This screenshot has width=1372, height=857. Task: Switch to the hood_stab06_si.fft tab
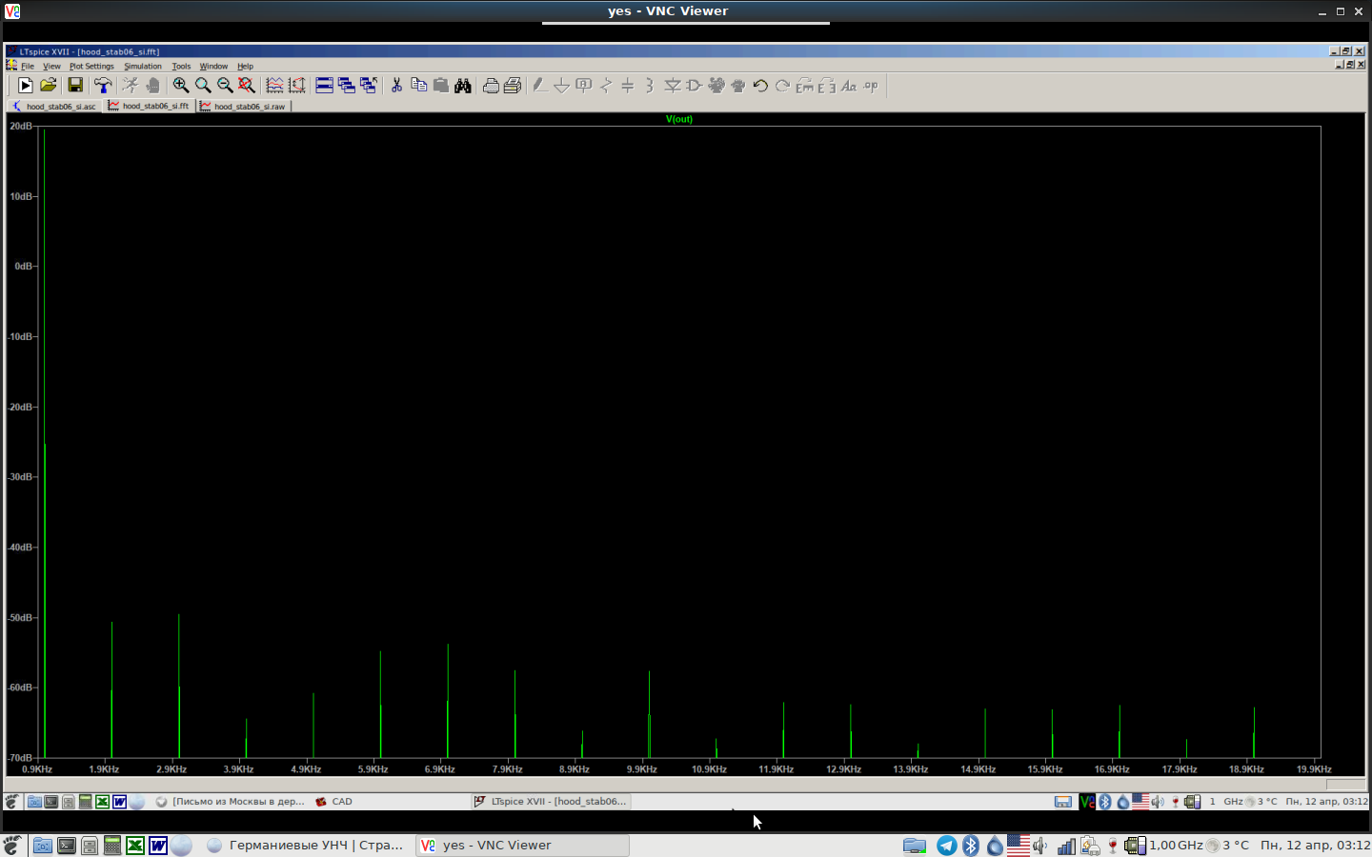149,106
